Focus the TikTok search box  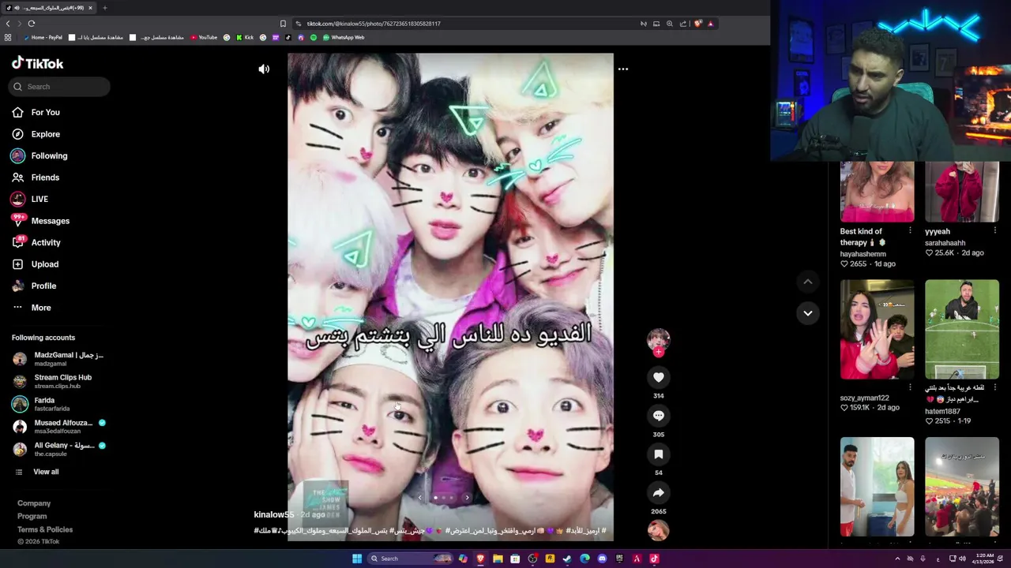[60, 87]
